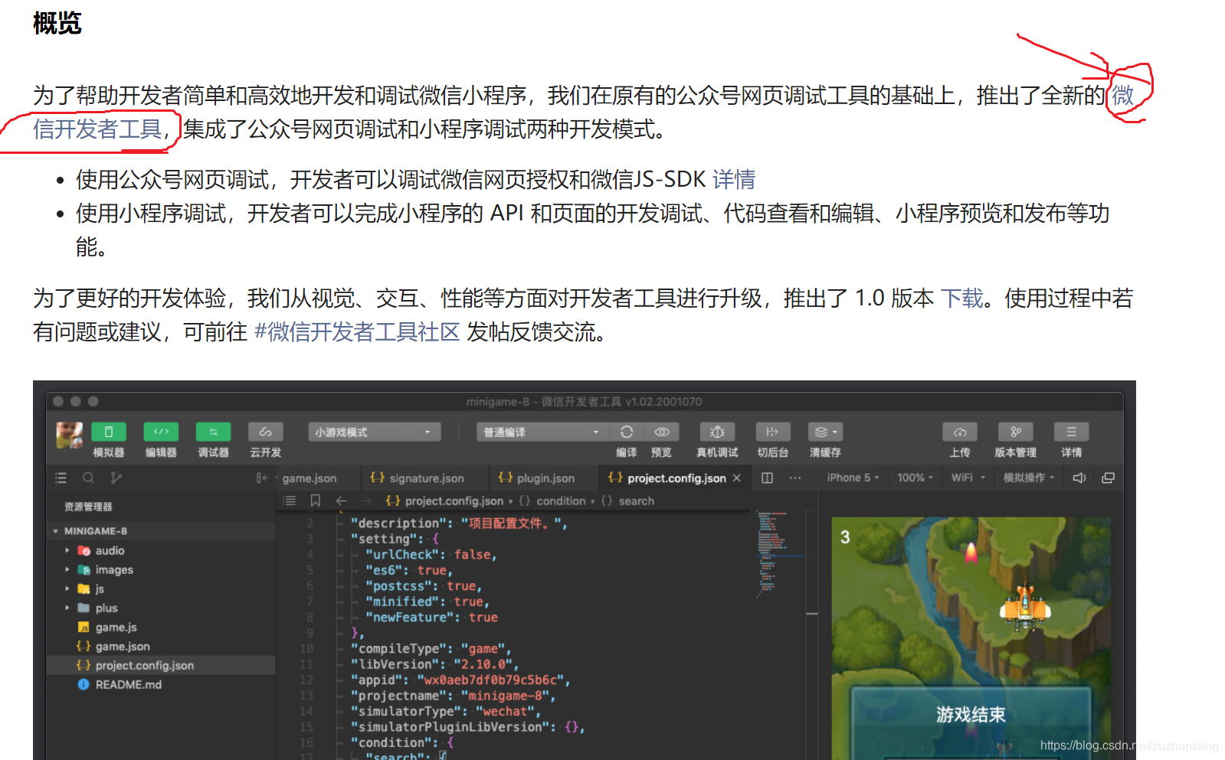Click the detach simulator window icon
The width and height of the screenshot is (1225, 760).
click(1108, 478)
